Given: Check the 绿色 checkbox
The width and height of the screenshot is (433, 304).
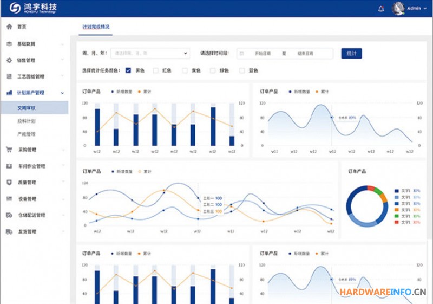Looking at the screenshot, I should pos(213,70).
